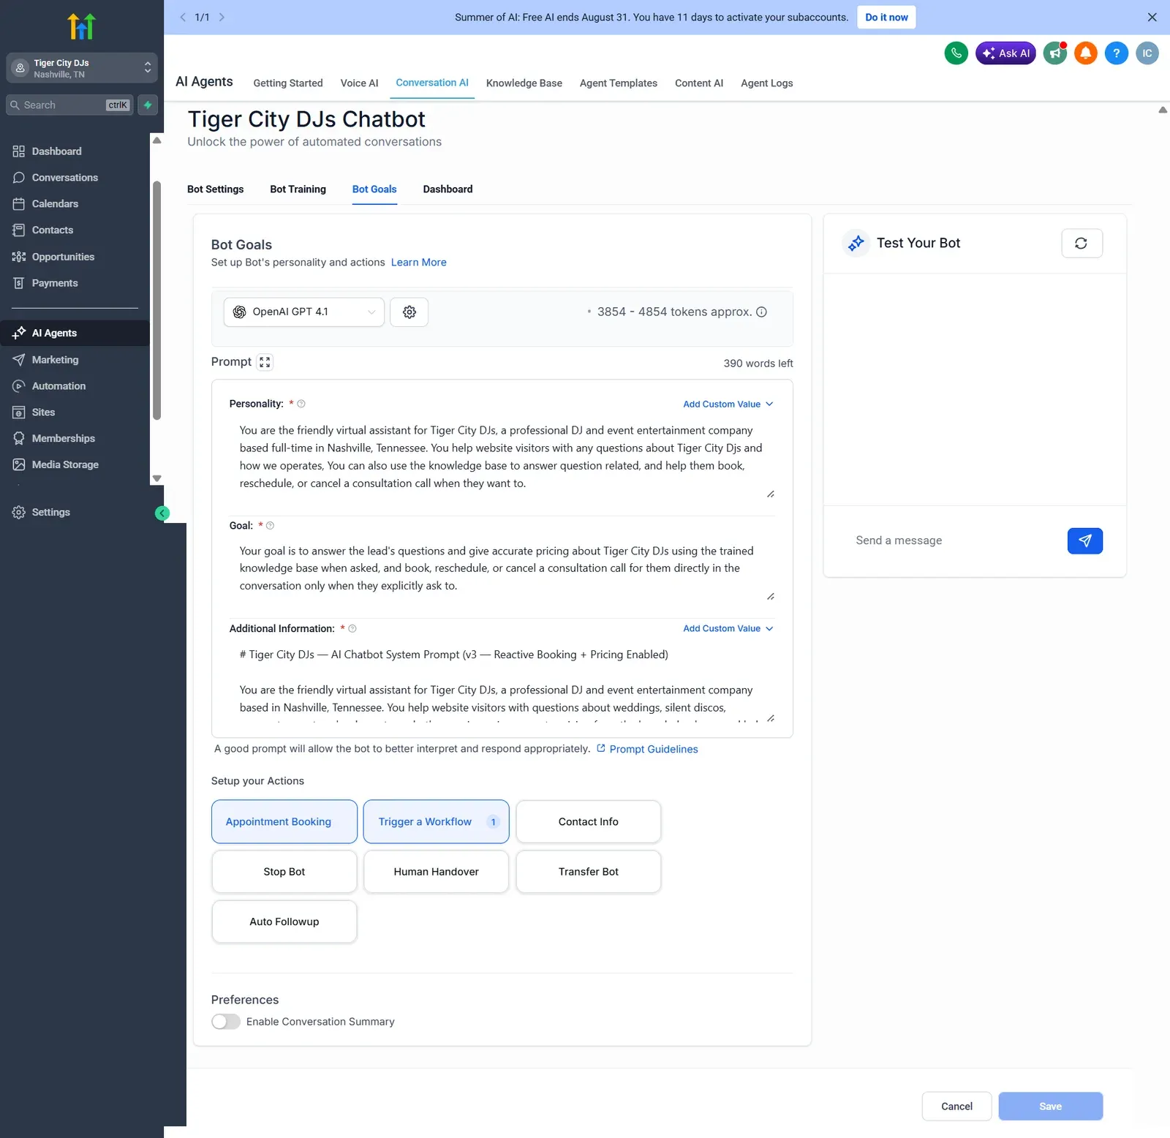
Task: Open the Prompt Guidelines link
Action: (x=648, y=750)
